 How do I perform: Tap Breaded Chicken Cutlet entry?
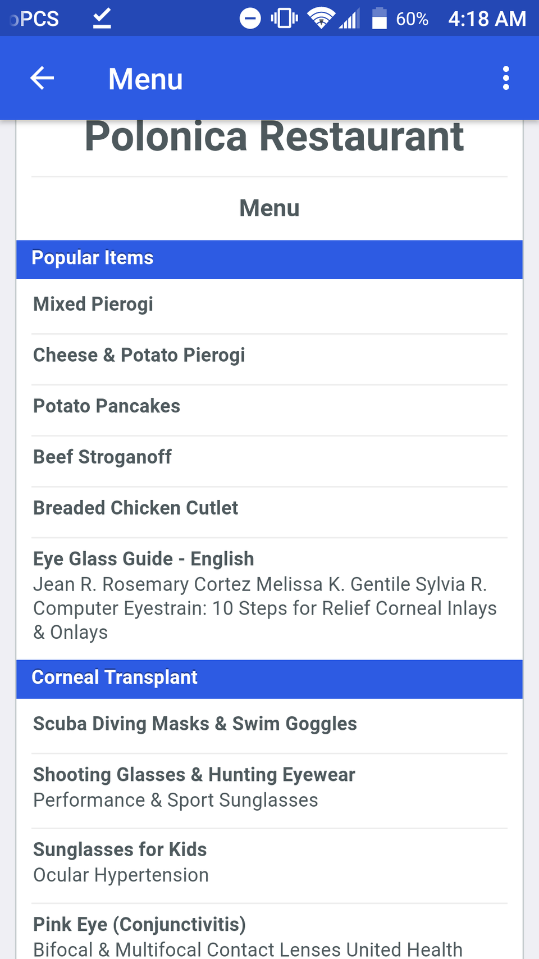[135, 508]
